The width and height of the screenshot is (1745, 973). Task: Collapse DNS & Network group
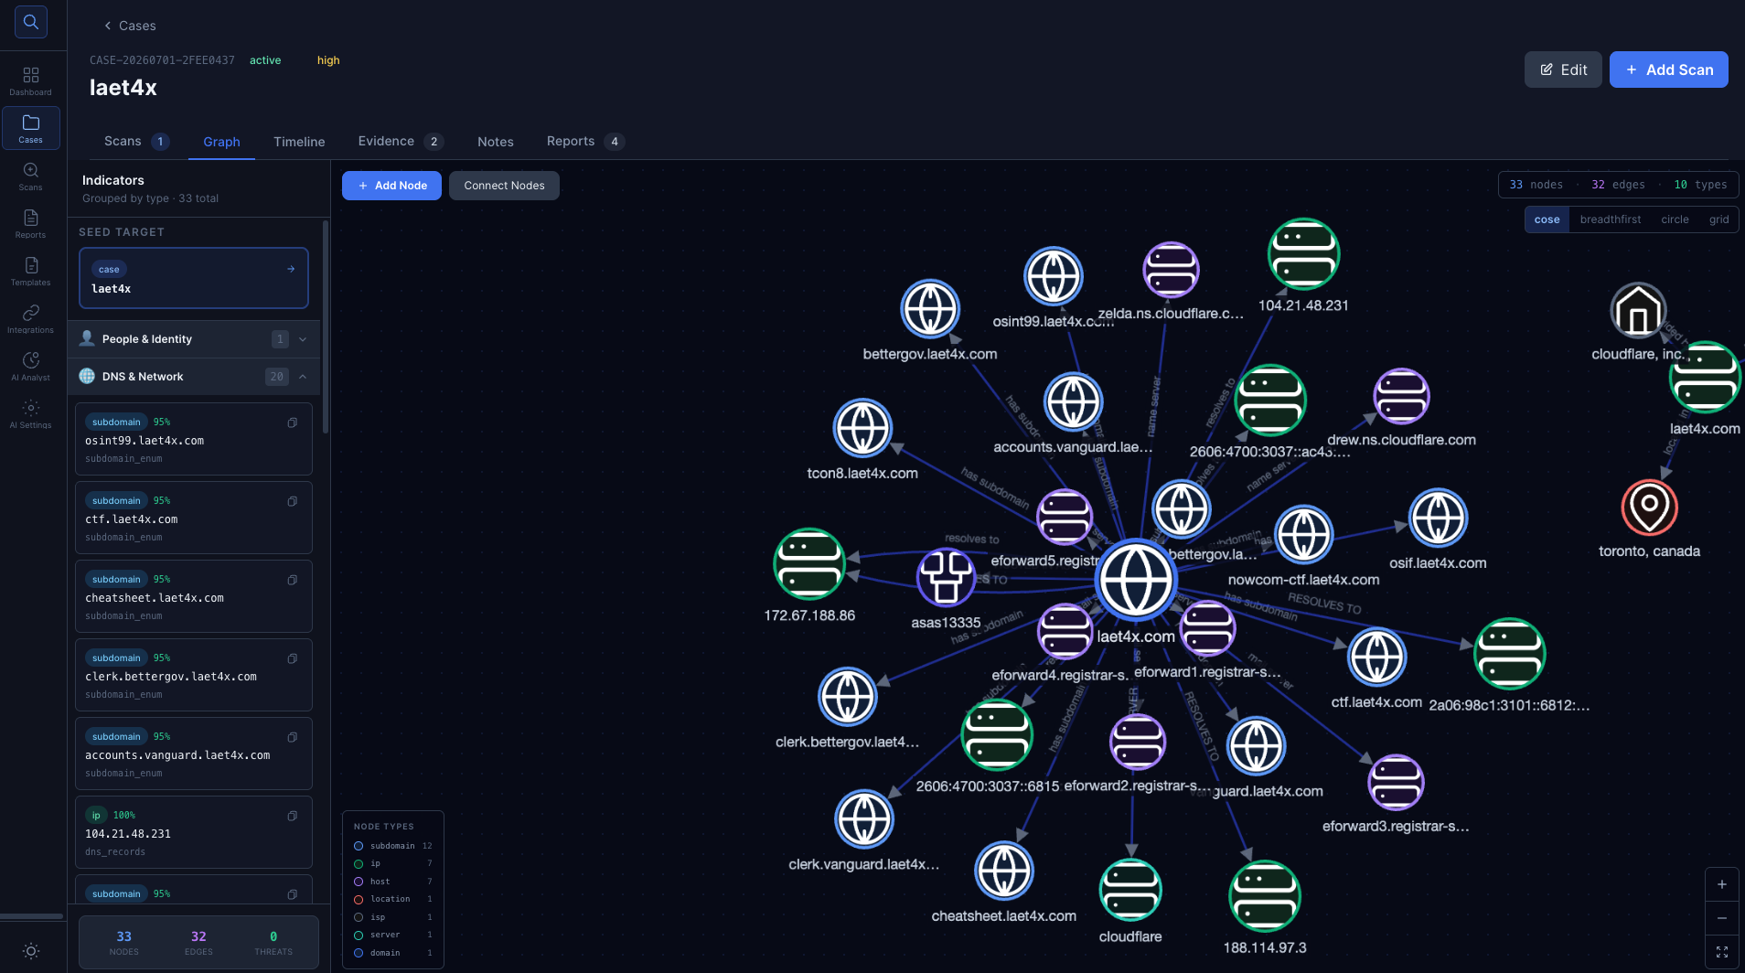tap(194, 377)
